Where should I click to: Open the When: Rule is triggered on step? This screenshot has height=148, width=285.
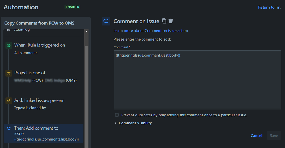[x=44, y=49]
